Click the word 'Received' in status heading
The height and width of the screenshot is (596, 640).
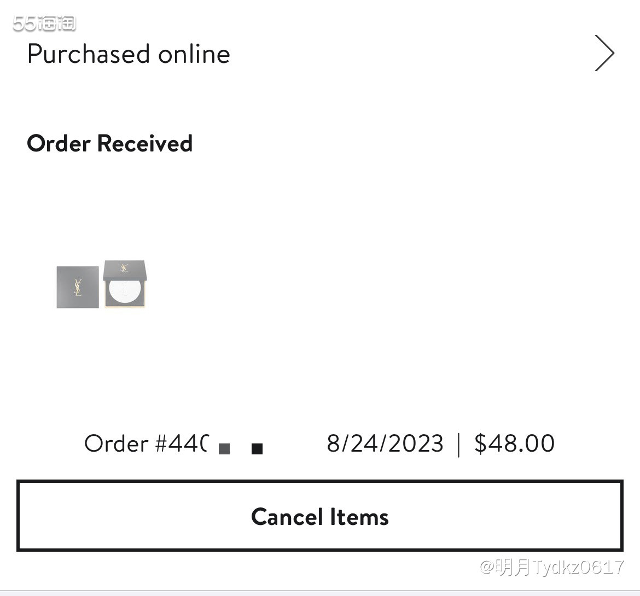click(x=145, y=144)
